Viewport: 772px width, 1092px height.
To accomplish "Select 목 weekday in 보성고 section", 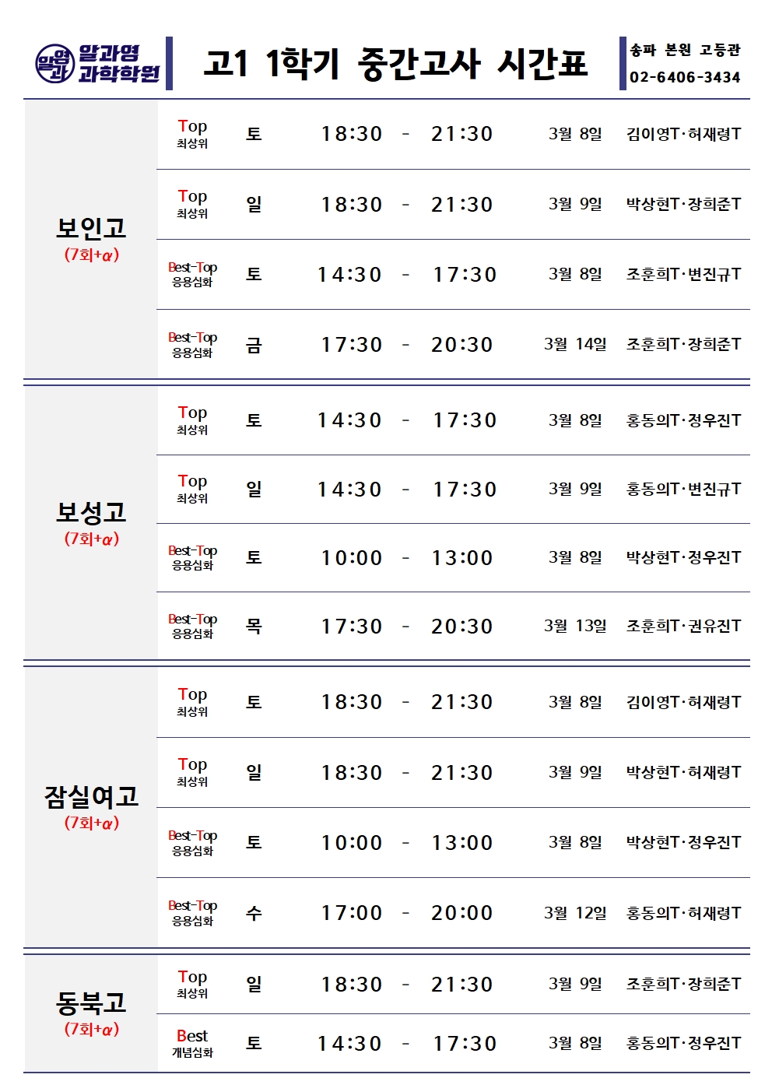I will pyautogui.click(x=254, y=626).
